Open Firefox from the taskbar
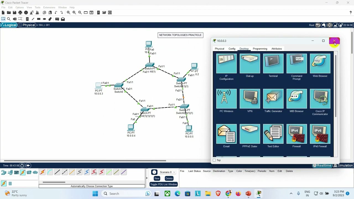Viewport: 354px width, 199px height. pyautogui.click(x=238, y=193)
